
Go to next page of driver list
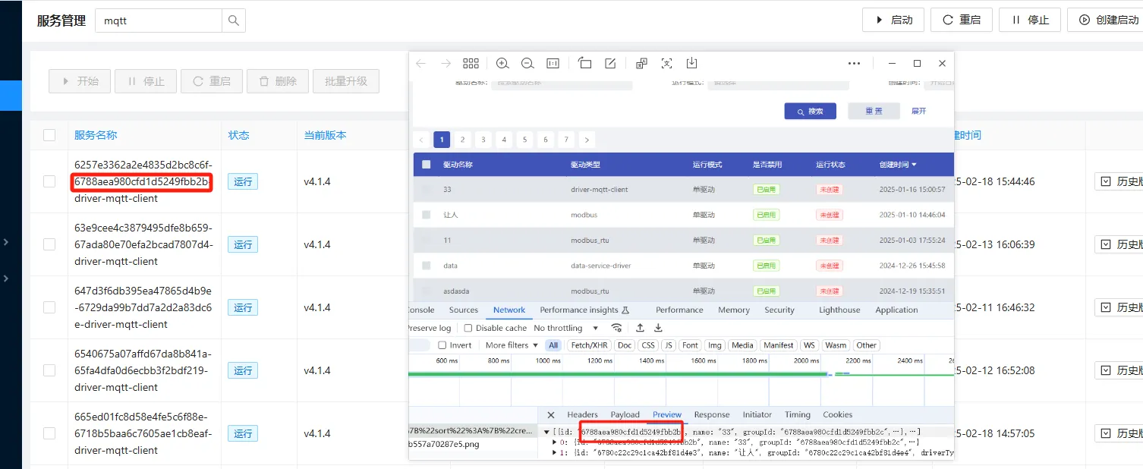(x=586, y=140)
